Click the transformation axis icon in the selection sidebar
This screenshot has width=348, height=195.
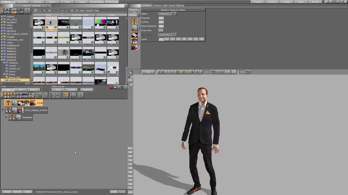(134, 28)
